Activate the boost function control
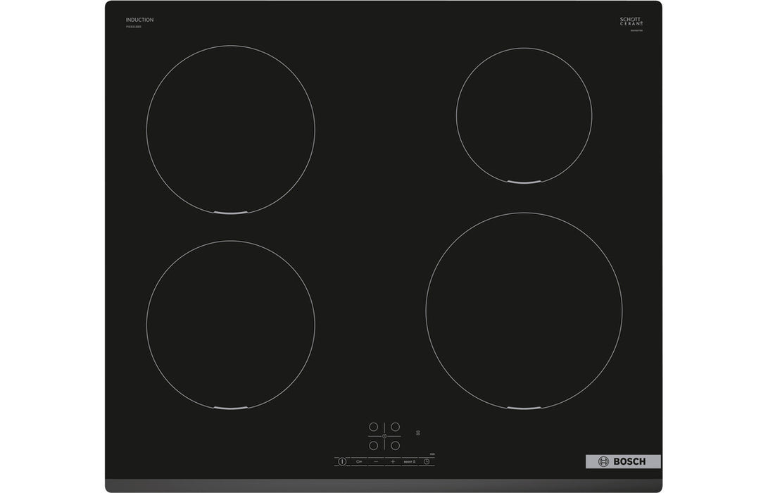 tap(410, 461)
